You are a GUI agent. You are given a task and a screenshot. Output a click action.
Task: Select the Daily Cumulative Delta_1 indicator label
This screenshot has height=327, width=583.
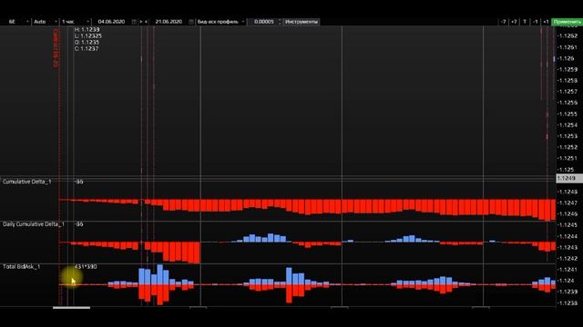[34, 224]
